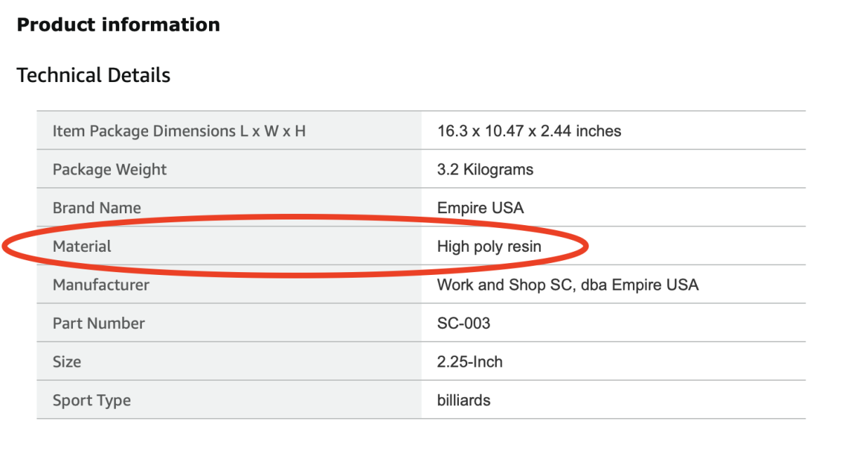Viewport: 842px width, 465px height.
Task: Select the 'Size' row label
Action: pyautogui.click(x=67, y=363)
